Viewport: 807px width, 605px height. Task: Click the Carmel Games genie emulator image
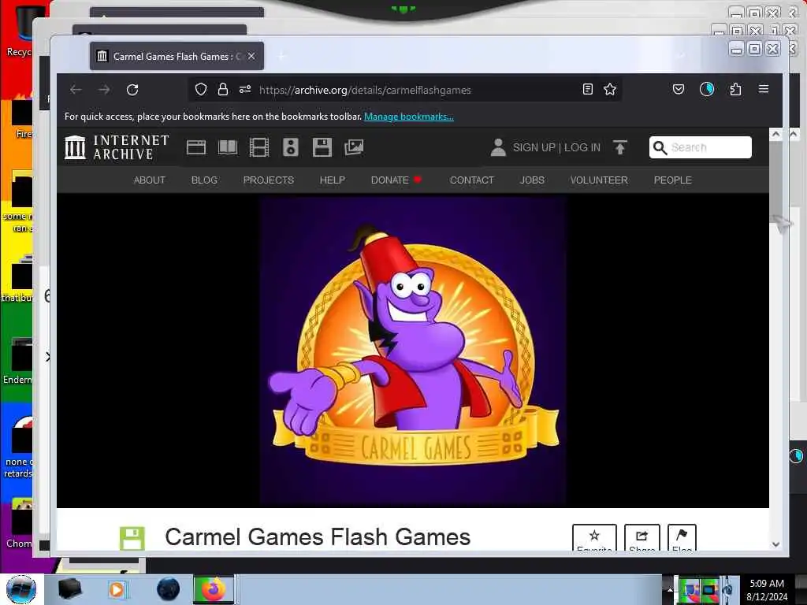coord(413,351)
